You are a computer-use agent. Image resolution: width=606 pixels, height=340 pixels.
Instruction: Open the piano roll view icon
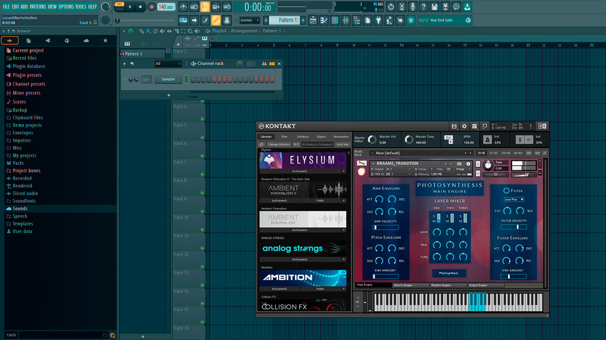point(324,20)
